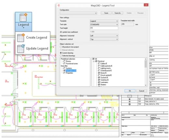Click the part list scrollbar up arrow
The image size is (169, 140).
pyautogui.click(x=146, y=59)
